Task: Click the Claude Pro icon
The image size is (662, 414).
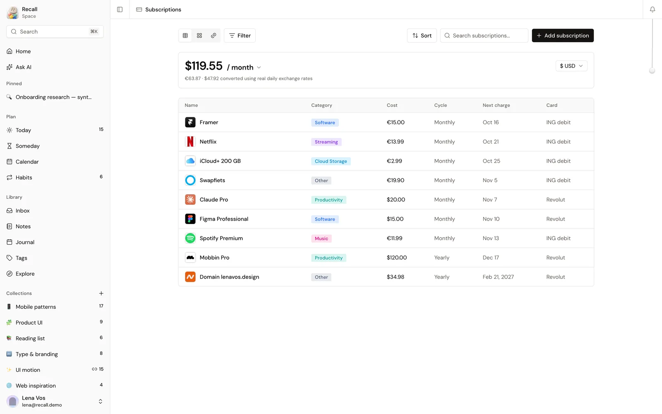Action: coord(190,200)
